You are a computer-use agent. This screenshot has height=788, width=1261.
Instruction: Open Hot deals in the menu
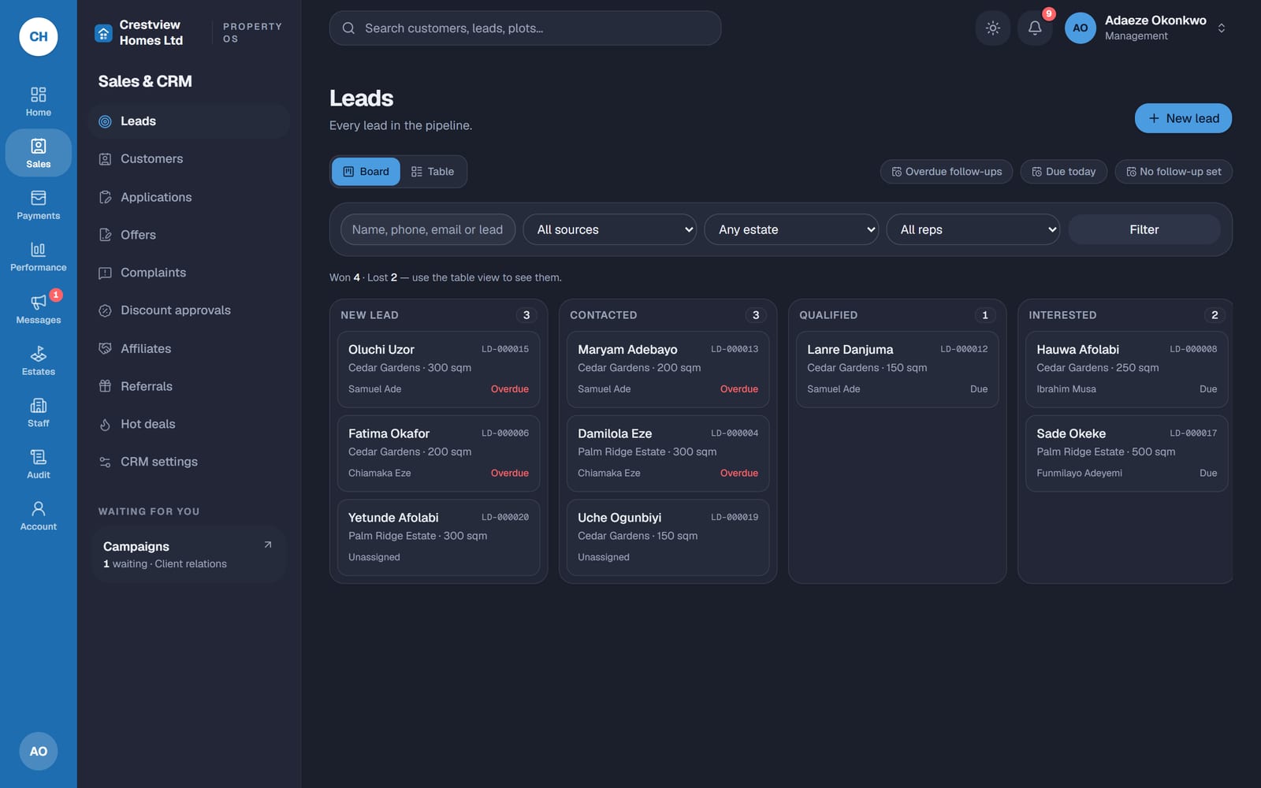tap(189, 424)
